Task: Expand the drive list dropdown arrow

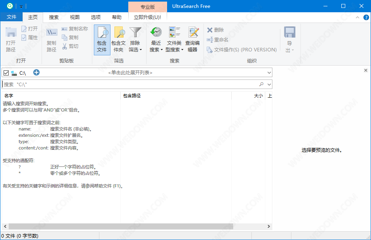Action: tap(269, 72)
